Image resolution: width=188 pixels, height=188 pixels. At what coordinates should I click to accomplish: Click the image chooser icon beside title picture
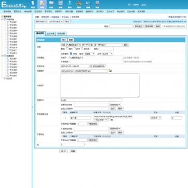pyautogui.click(x=110, y=71)
